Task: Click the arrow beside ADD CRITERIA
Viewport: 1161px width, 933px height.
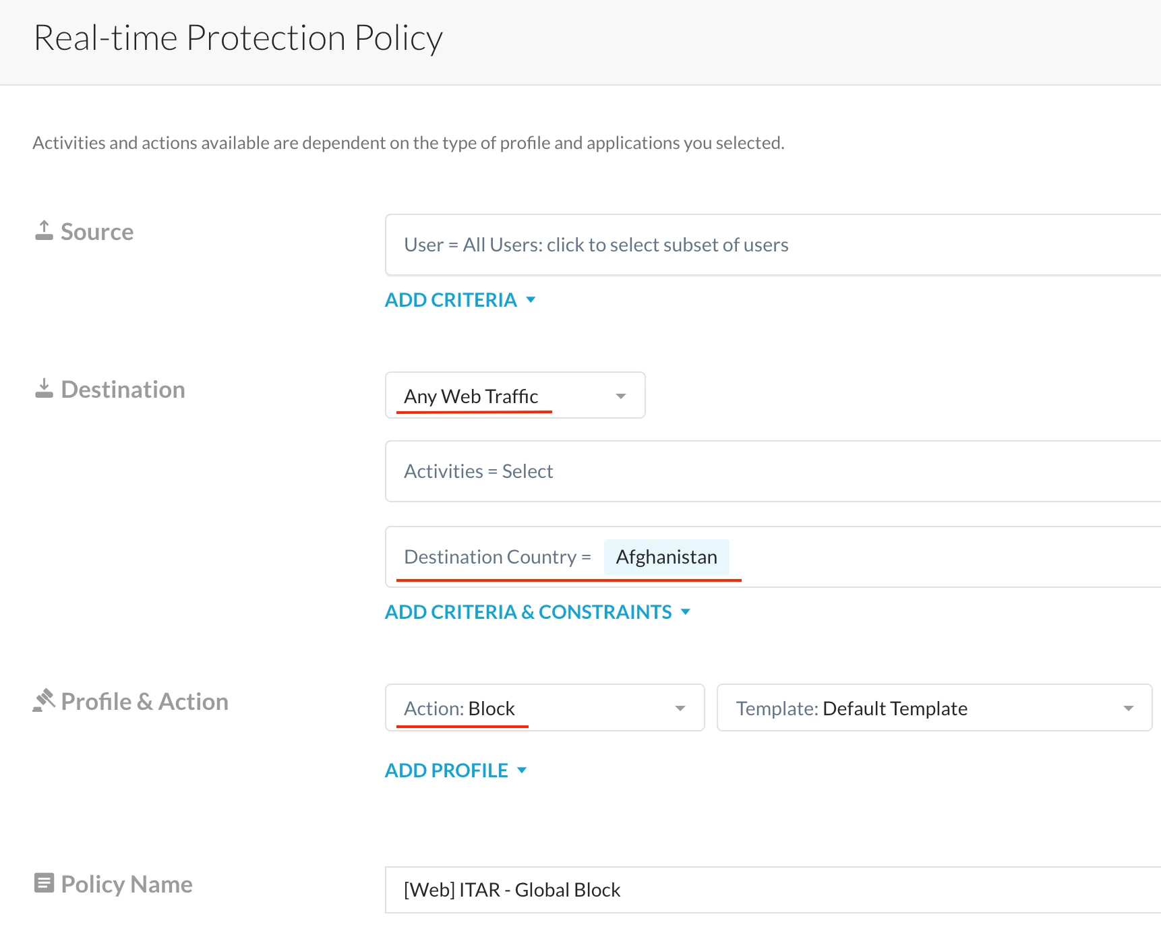Action: point(531,300)
